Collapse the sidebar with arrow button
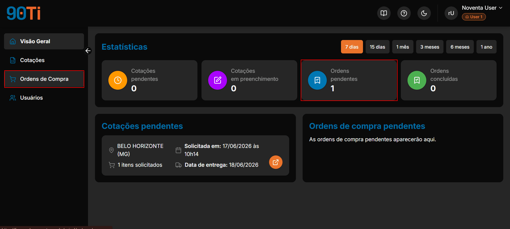510x229 pixels. (88, 51)
